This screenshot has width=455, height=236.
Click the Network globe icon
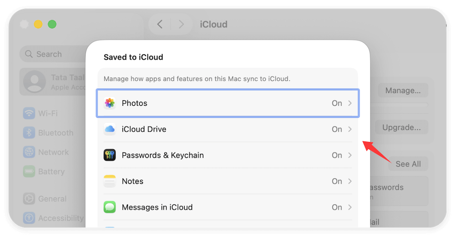click(30, 152)
